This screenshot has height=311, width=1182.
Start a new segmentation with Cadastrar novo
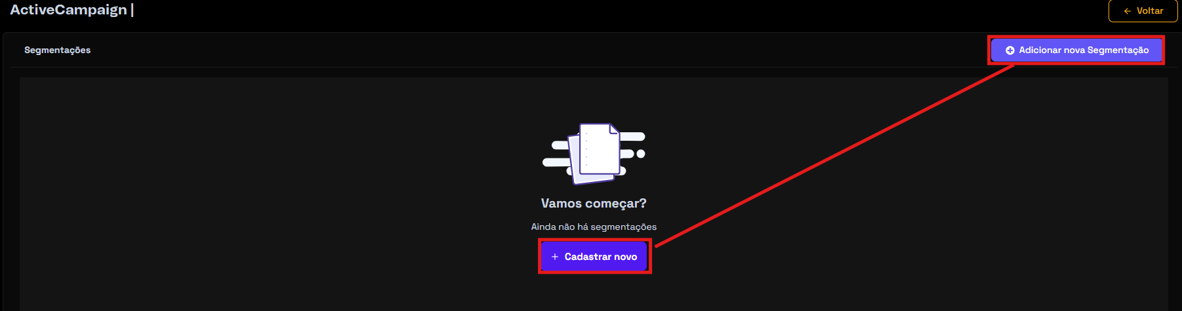coord(594,257)
